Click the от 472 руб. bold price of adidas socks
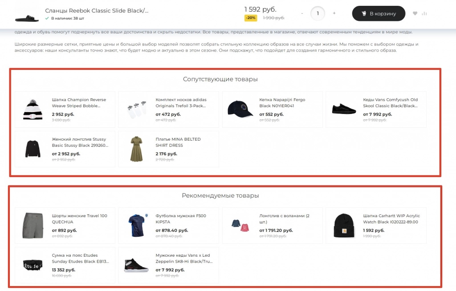Viewport: 456px width, 291px height. [x=168, y=114]
